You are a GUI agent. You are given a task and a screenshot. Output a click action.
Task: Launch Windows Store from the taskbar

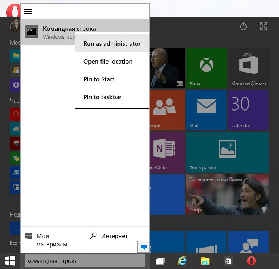[x=228, y=261]
